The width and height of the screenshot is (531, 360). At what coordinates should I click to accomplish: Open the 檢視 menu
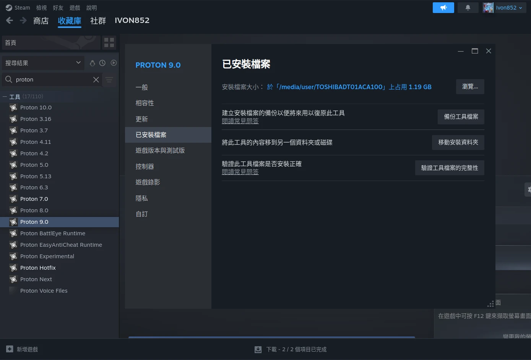click(x=41, y=8)
